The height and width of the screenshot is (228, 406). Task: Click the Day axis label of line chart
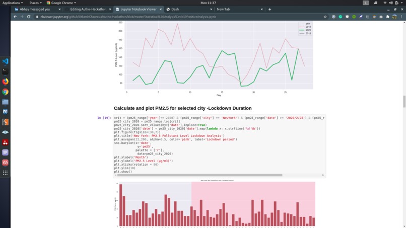tap(219, 95)
